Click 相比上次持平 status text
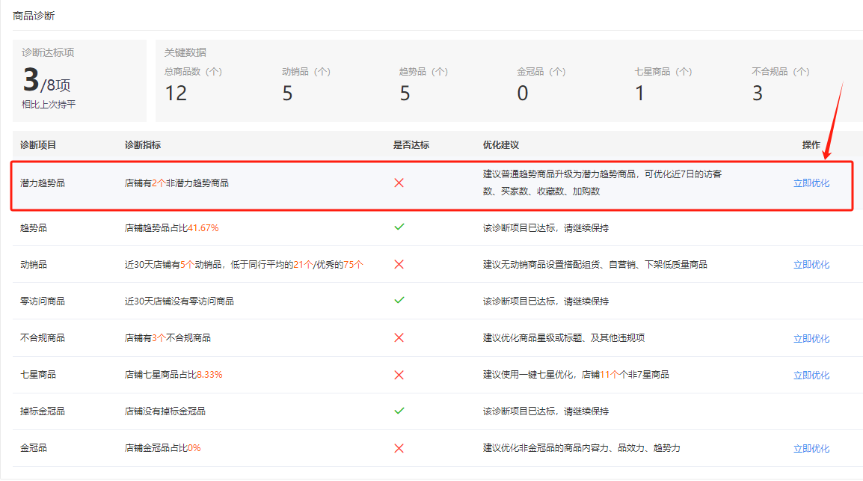Viewport: 863px width, 481px height. pyautogui.click(x=49, y=105)
